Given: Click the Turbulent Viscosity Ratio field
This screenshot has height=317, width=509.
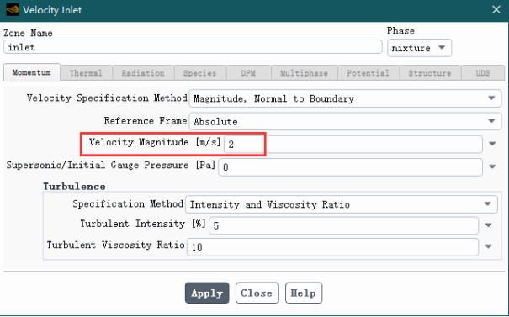Looking at the screenshot, I should pyautogui.click(x=332, y=247).
